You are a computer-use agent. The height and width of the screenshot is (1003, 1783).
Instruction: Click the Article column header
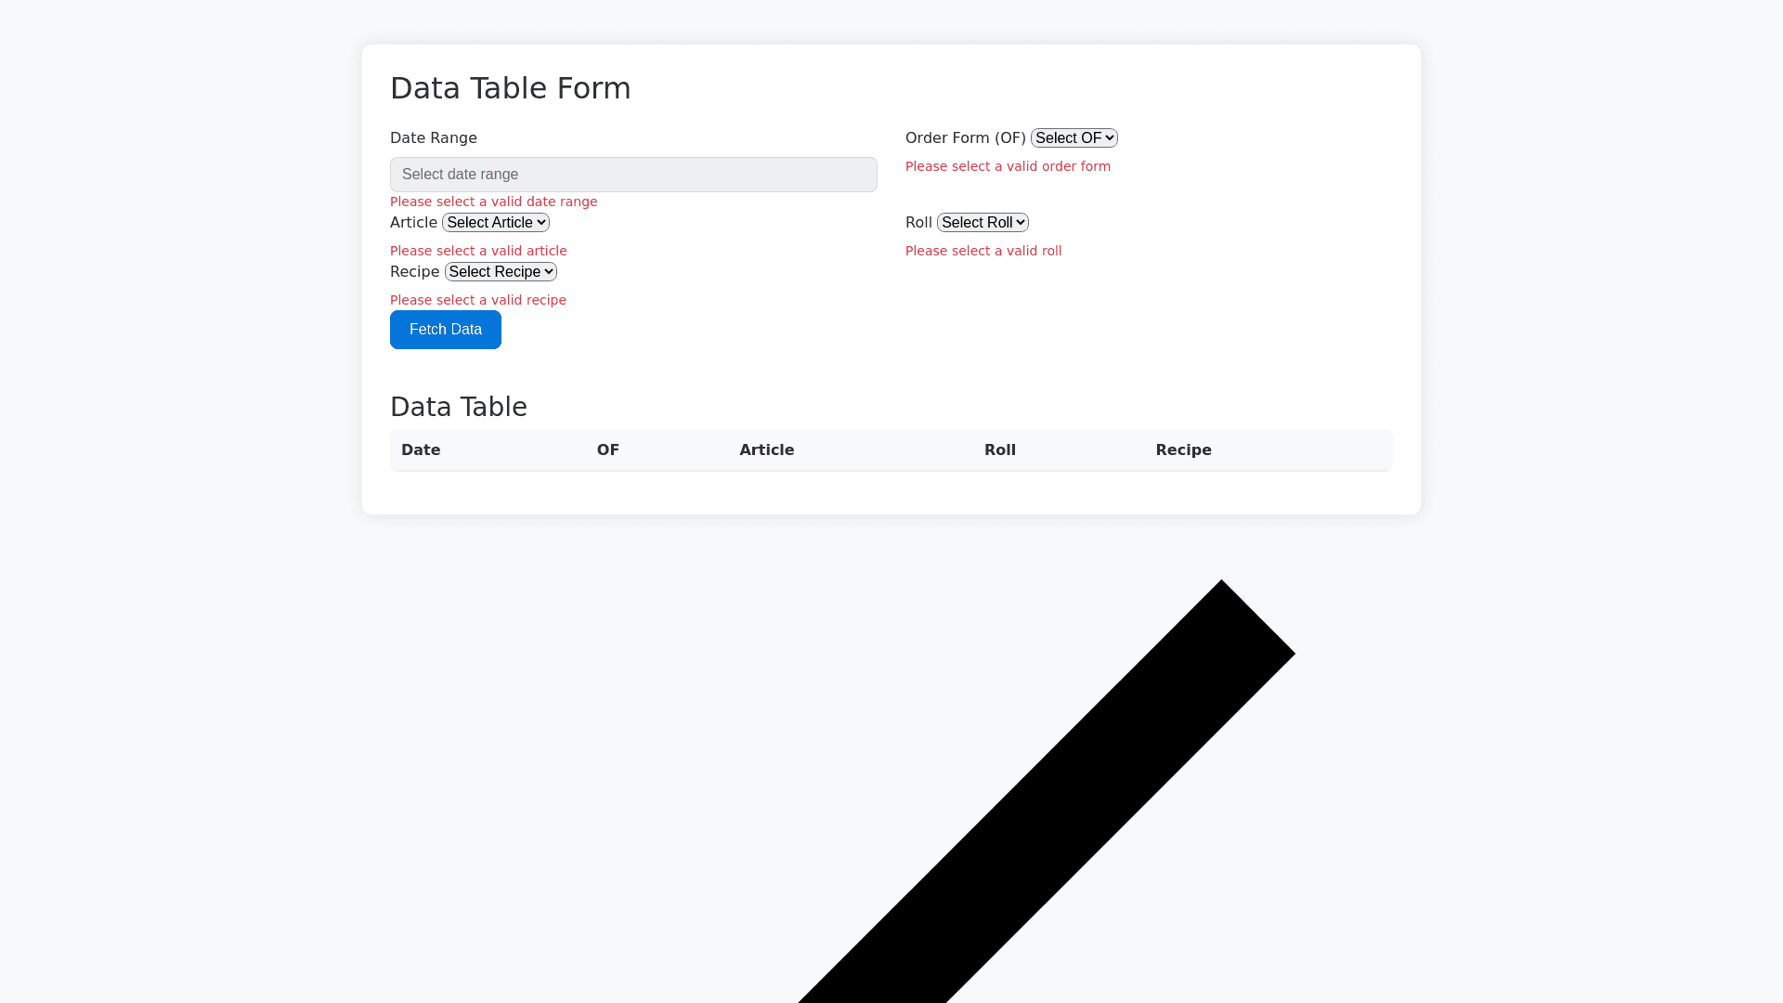(766, 450)
